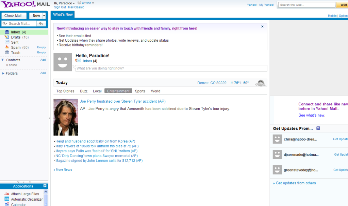Click the Drafts pencil icon
Image resolution: width=348 pixels, height=206 pixels.
click(x=7, y=37)
